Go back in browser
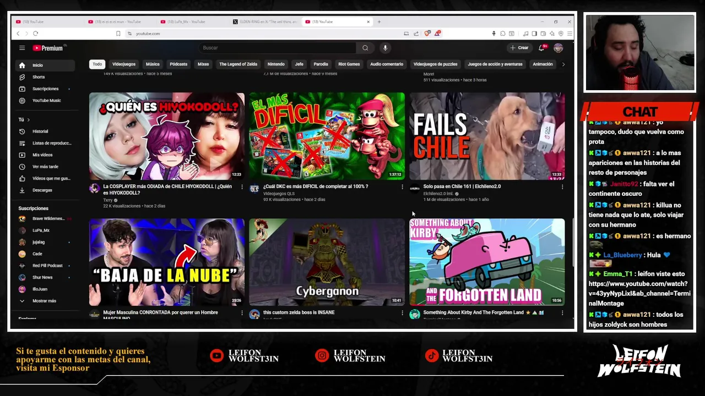Image resolution: width=705 pixels, height=396 pixels. tap(18, 34)
